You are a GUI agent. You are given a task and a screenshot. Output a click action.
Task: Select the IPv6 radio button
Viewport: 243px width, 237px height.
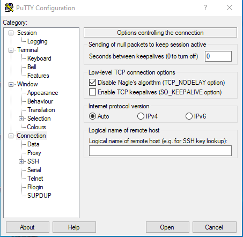189,116
